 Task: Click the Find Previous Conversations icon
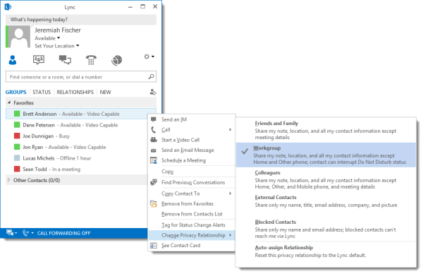pos(154,182)
